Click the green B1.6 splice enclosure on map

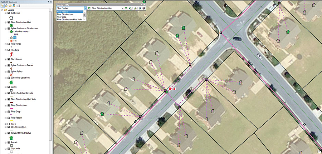[167, 92]
